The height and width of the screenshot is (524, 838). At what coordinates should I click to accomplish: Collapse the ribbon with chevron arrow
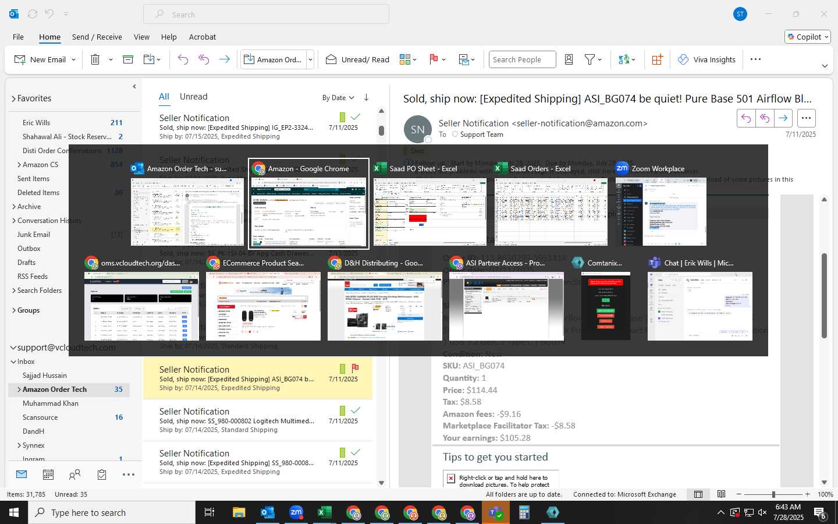tap(825, 66)
